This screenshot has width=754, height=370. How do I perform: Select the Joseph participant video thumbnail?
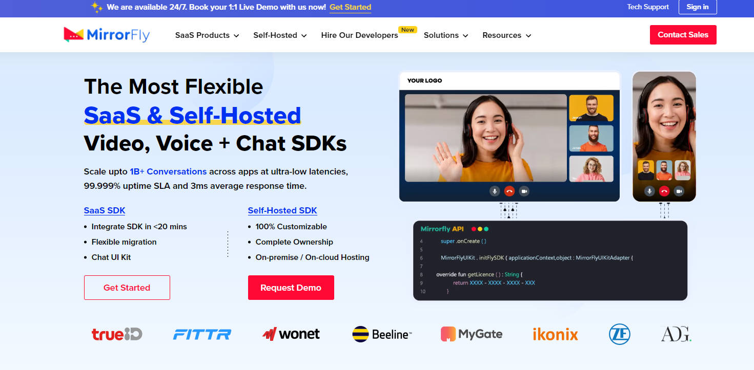591,108
